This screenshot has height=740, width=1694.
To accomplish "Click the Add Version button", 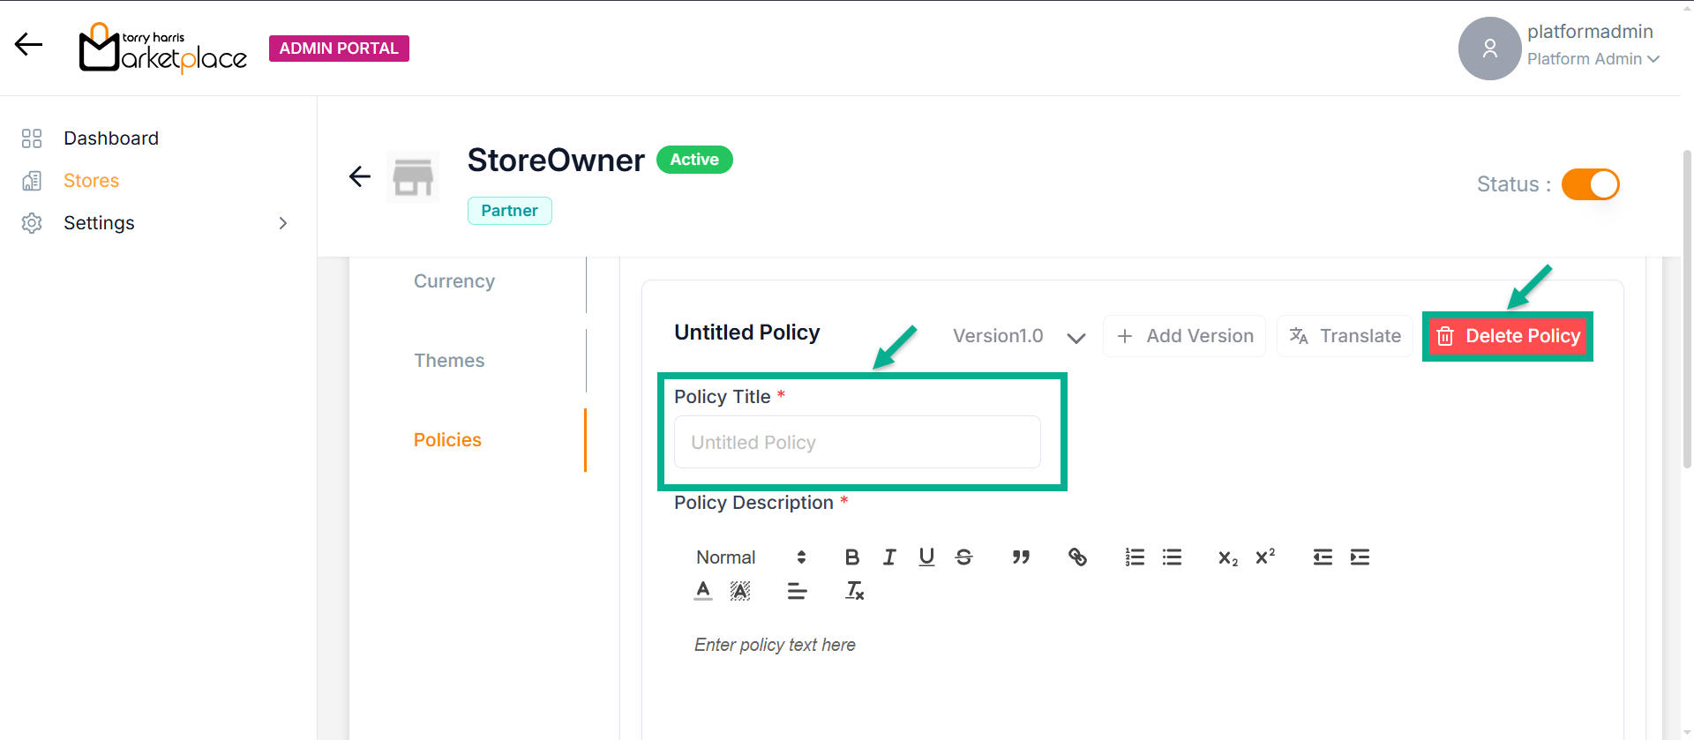I will coord(1184,336).
